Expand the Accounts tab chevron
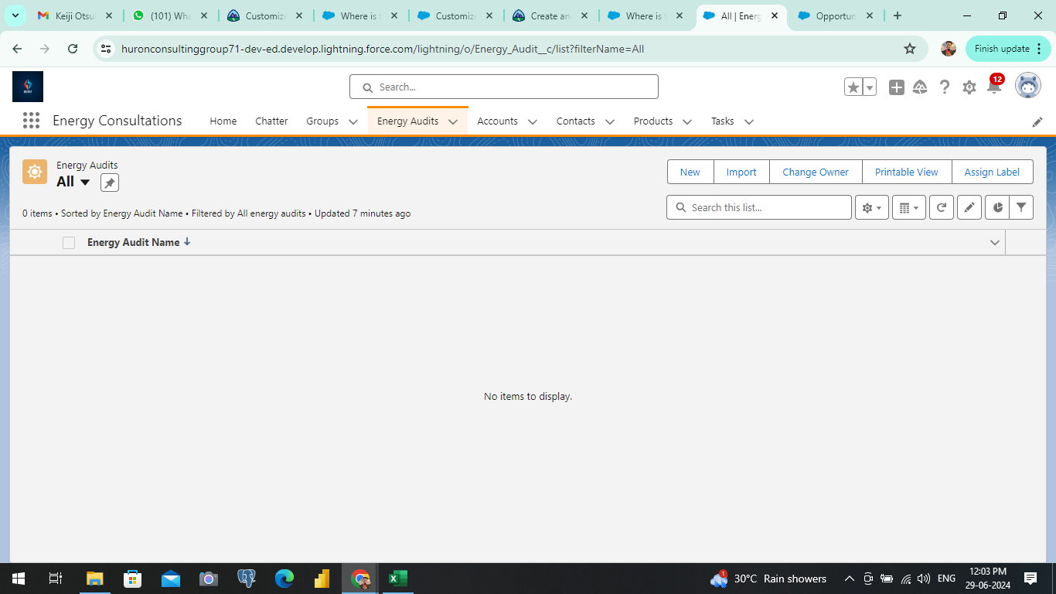The width and height of the screenshot is (1056, 594). pos(533,121)
